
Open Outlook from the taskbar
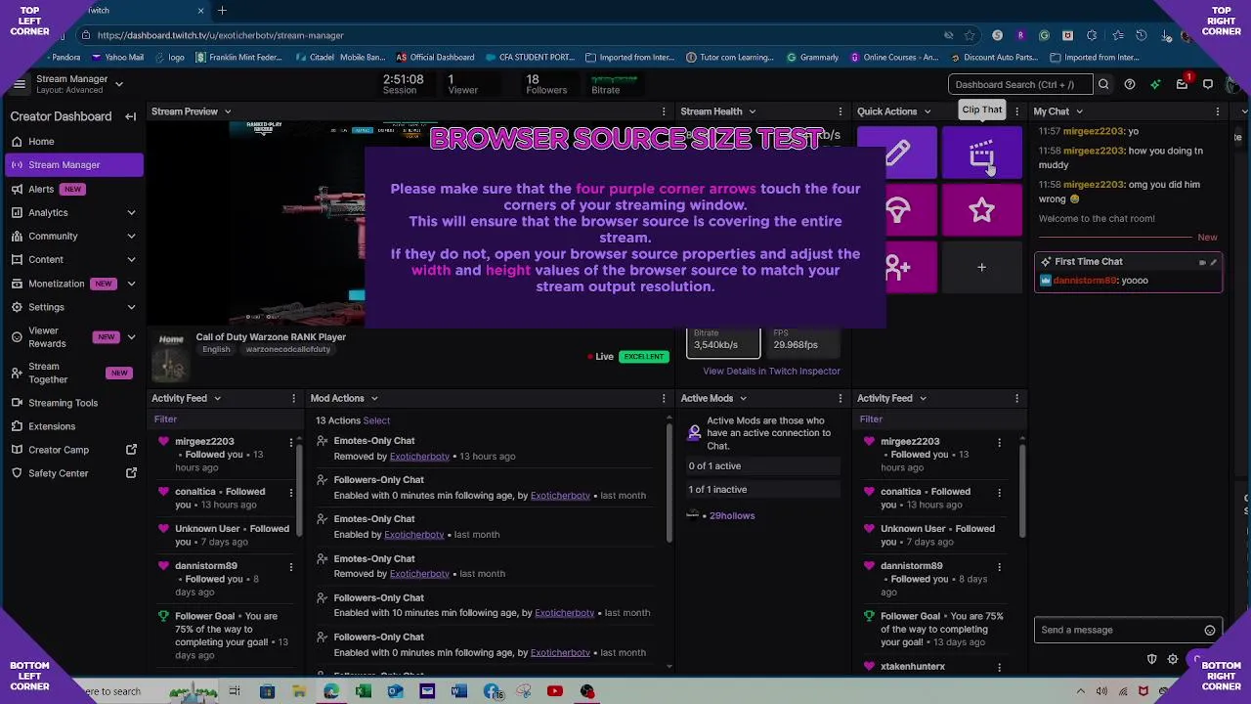point(395,691)
